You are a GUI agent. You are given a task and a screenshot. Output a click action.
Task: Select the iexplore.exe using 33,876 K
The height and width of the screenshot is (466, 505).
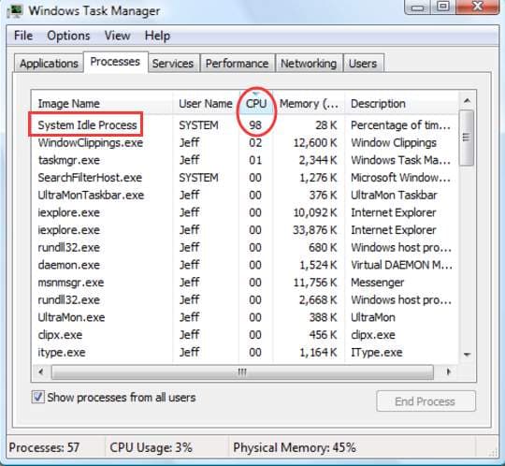tap(245, 230)
